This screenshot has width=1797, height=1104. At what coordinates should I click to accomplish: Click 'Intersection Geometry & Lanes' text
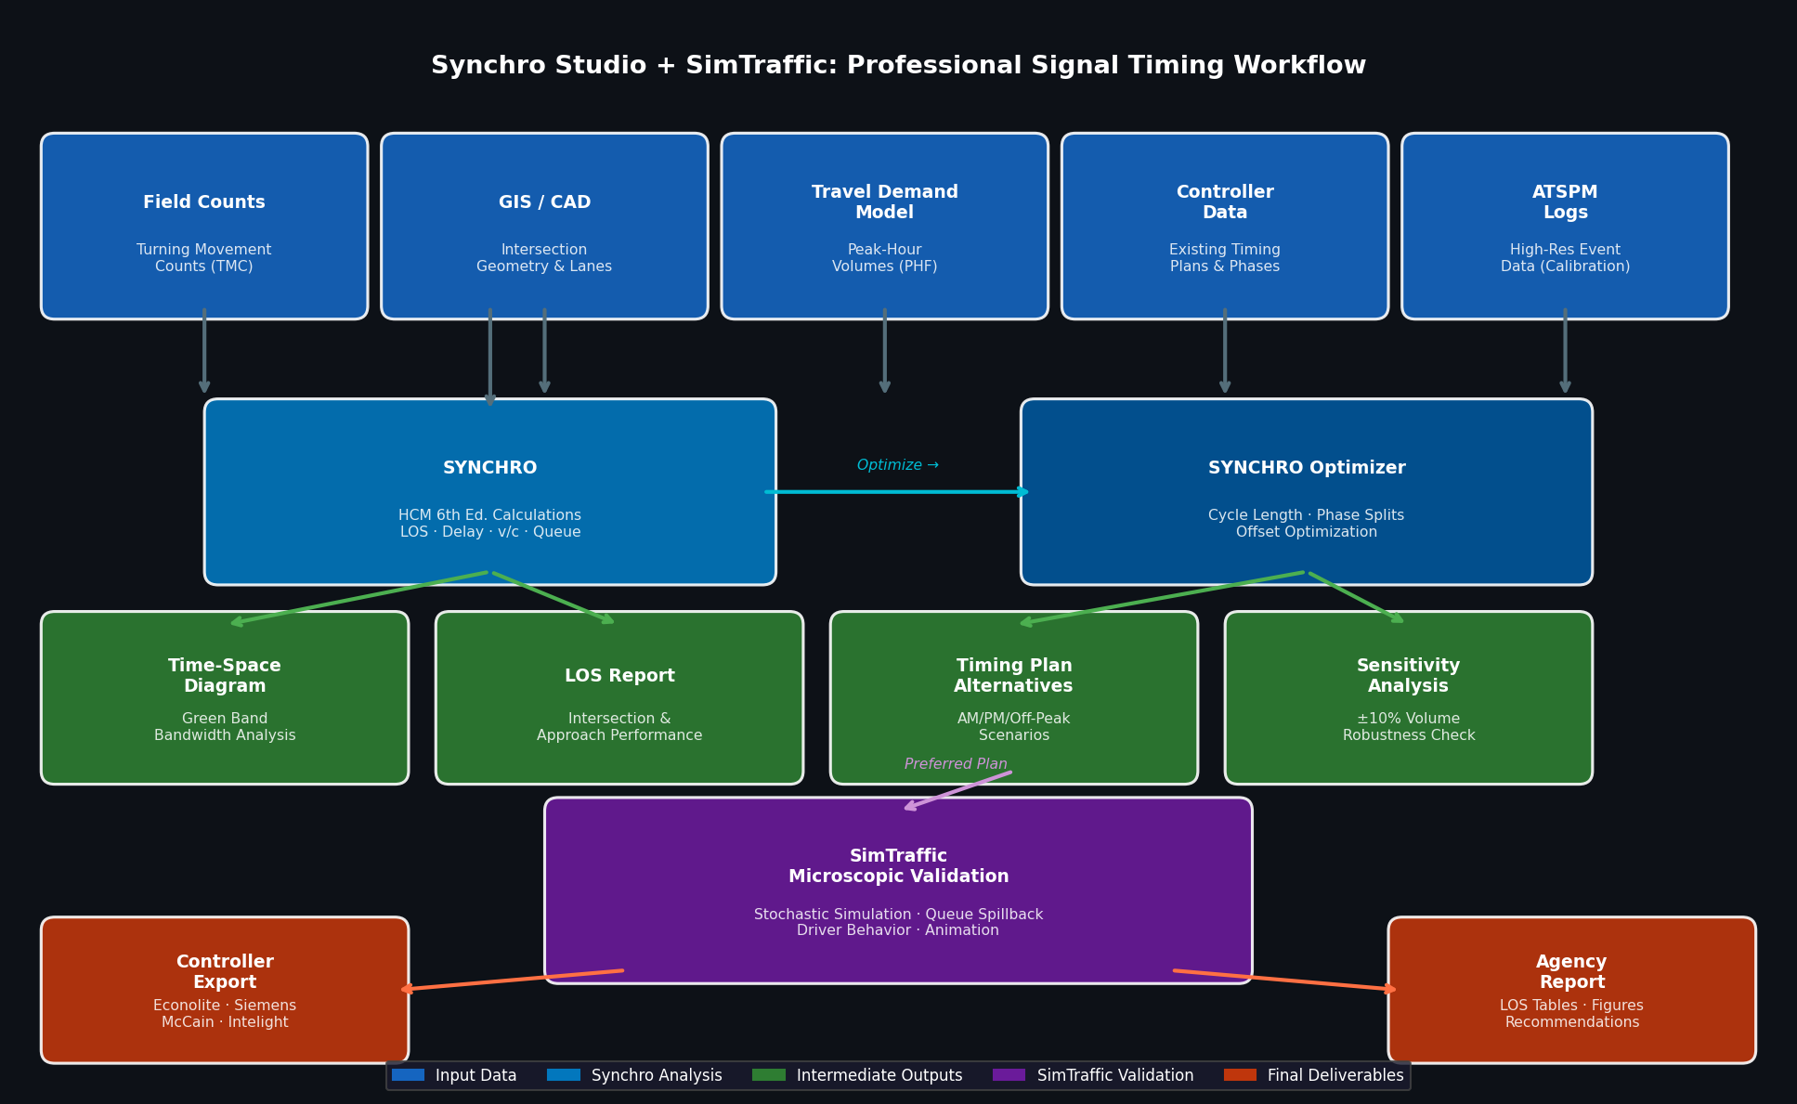tap(544, 258)
